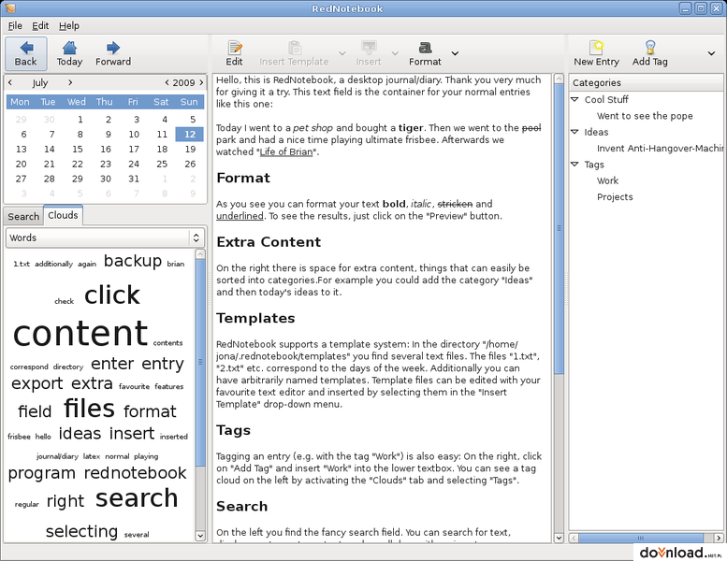Click the categories horizontal scrollbar thumb
The height and width of the screenshot is (561, 727).
pos(641,538)
